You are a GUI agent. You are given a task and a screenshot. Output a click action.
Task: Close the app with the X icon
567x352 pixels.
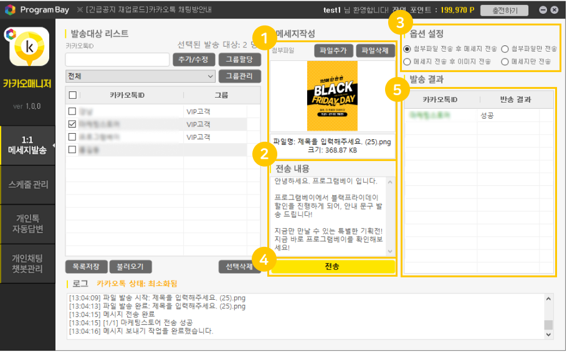(x=555, y=10)
